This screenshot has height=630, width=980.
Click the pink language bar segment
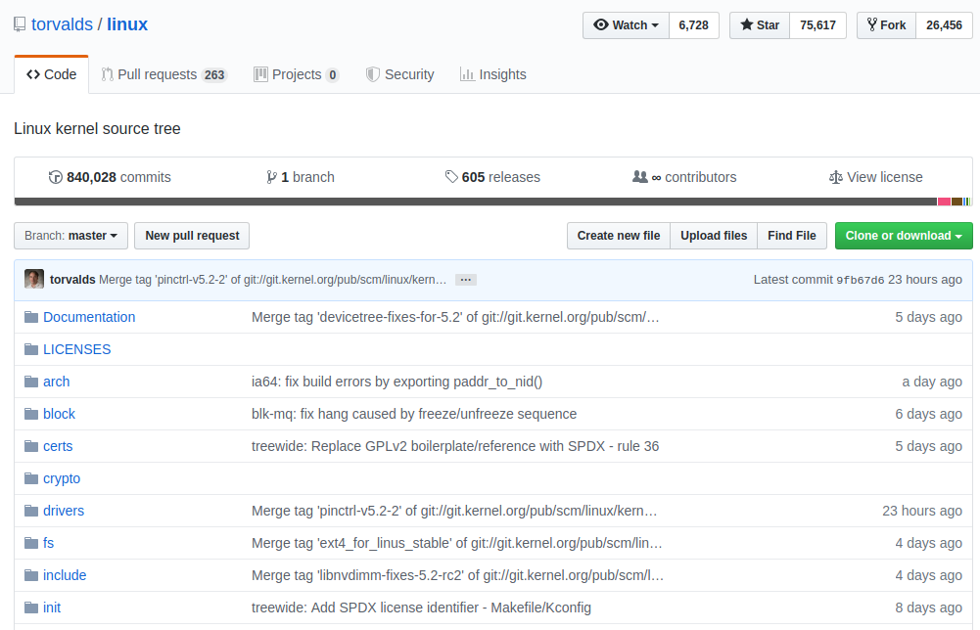pyautogui.click(x=944, y=202)
